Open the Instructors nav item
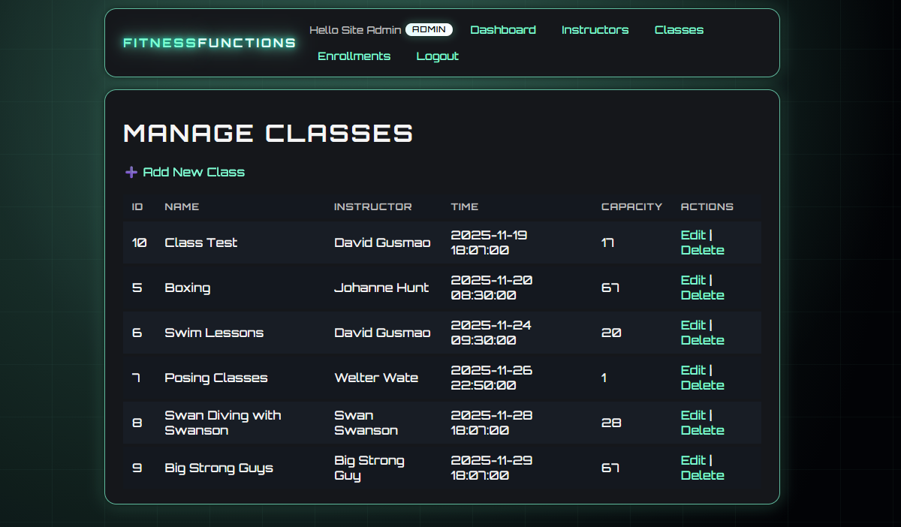Viewport: 901px width, 527px height. (595, 30)
